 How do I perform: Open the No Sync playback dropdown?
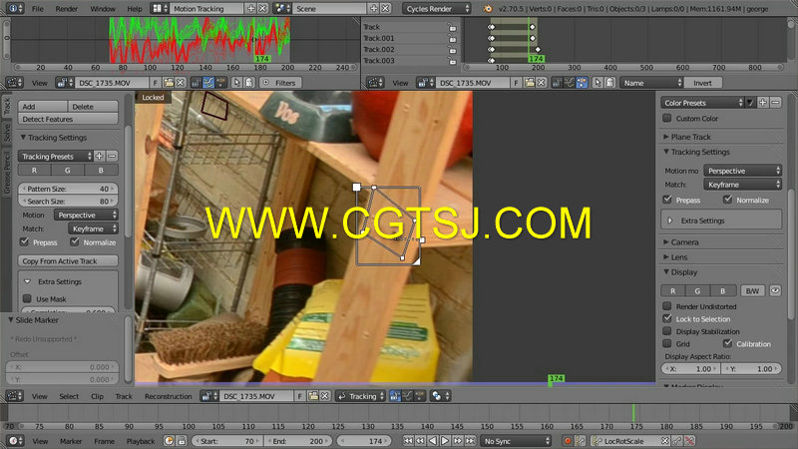[516, 441]
